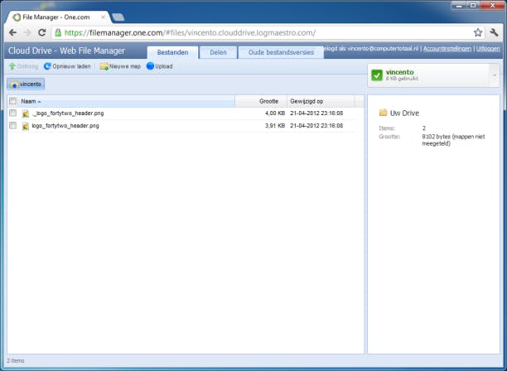Close the browser window
This screenshot has width=507, height=371.
492,6
